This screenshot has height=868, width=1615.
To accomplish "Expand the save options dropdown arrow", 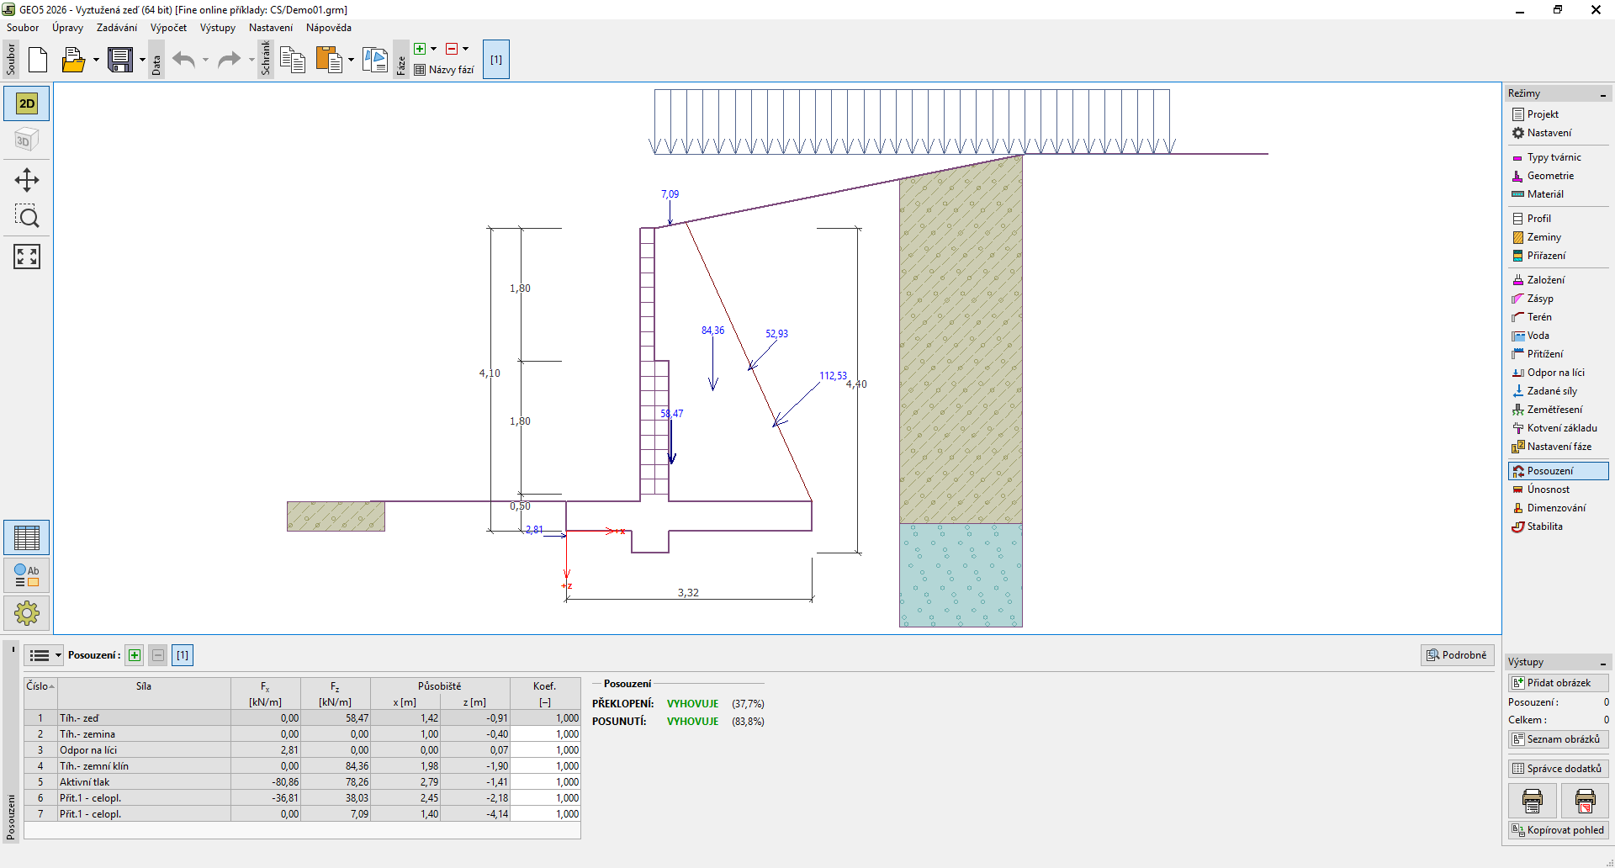I will tap(142, 60).
